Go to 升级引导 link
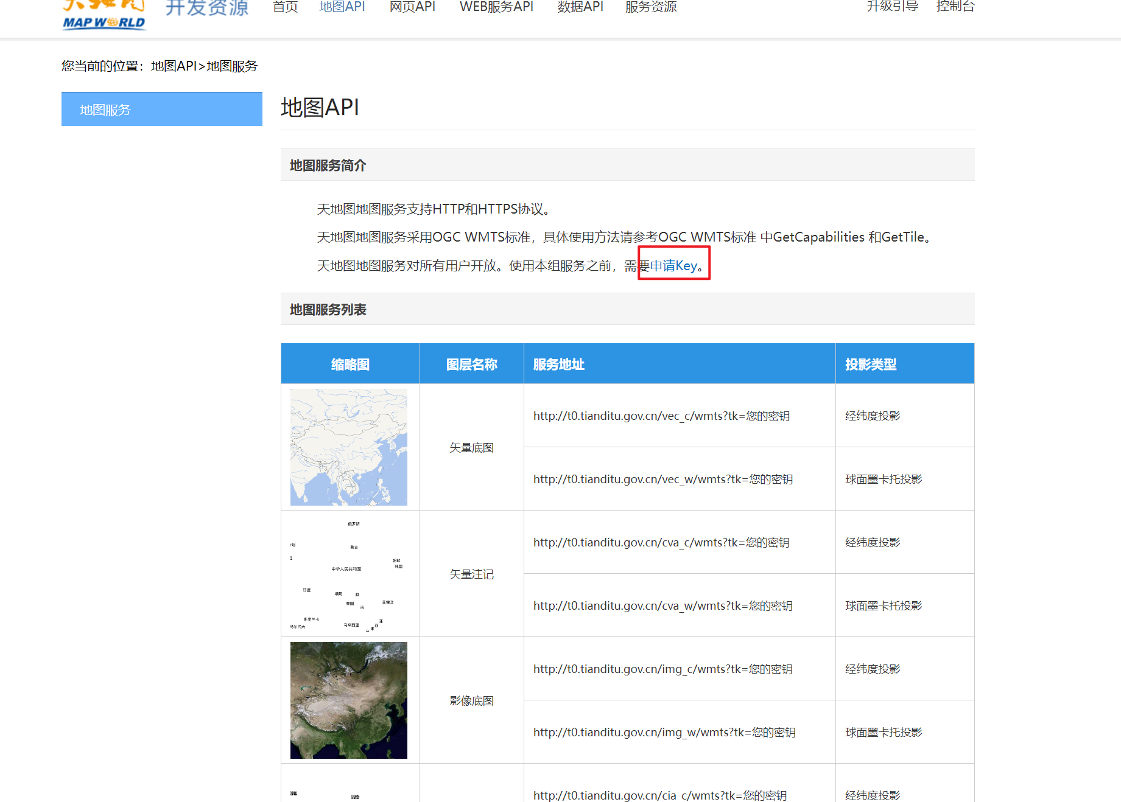Image resolution: width=1121 pixels, height=802 pixels. 892,7
